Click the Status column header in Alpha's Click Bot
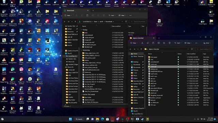This screenshot has width=218, height=123. [180, 54]
